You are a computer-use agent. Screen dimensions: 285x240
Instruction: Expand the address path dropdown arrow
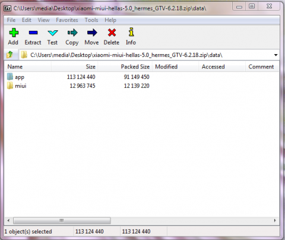point(275,55)
